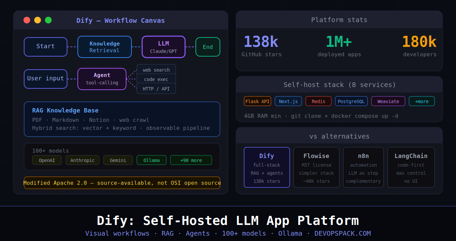Click the PostgreSQL service tag
Viewport: 456px width, 241px height.
(x=351, y=101)
